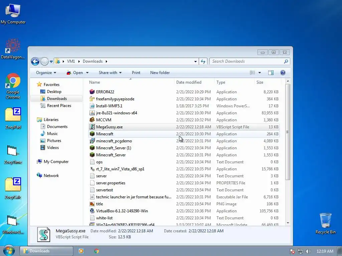
Task: Click the Windows Start orb
Action: [x=9, y=251]
